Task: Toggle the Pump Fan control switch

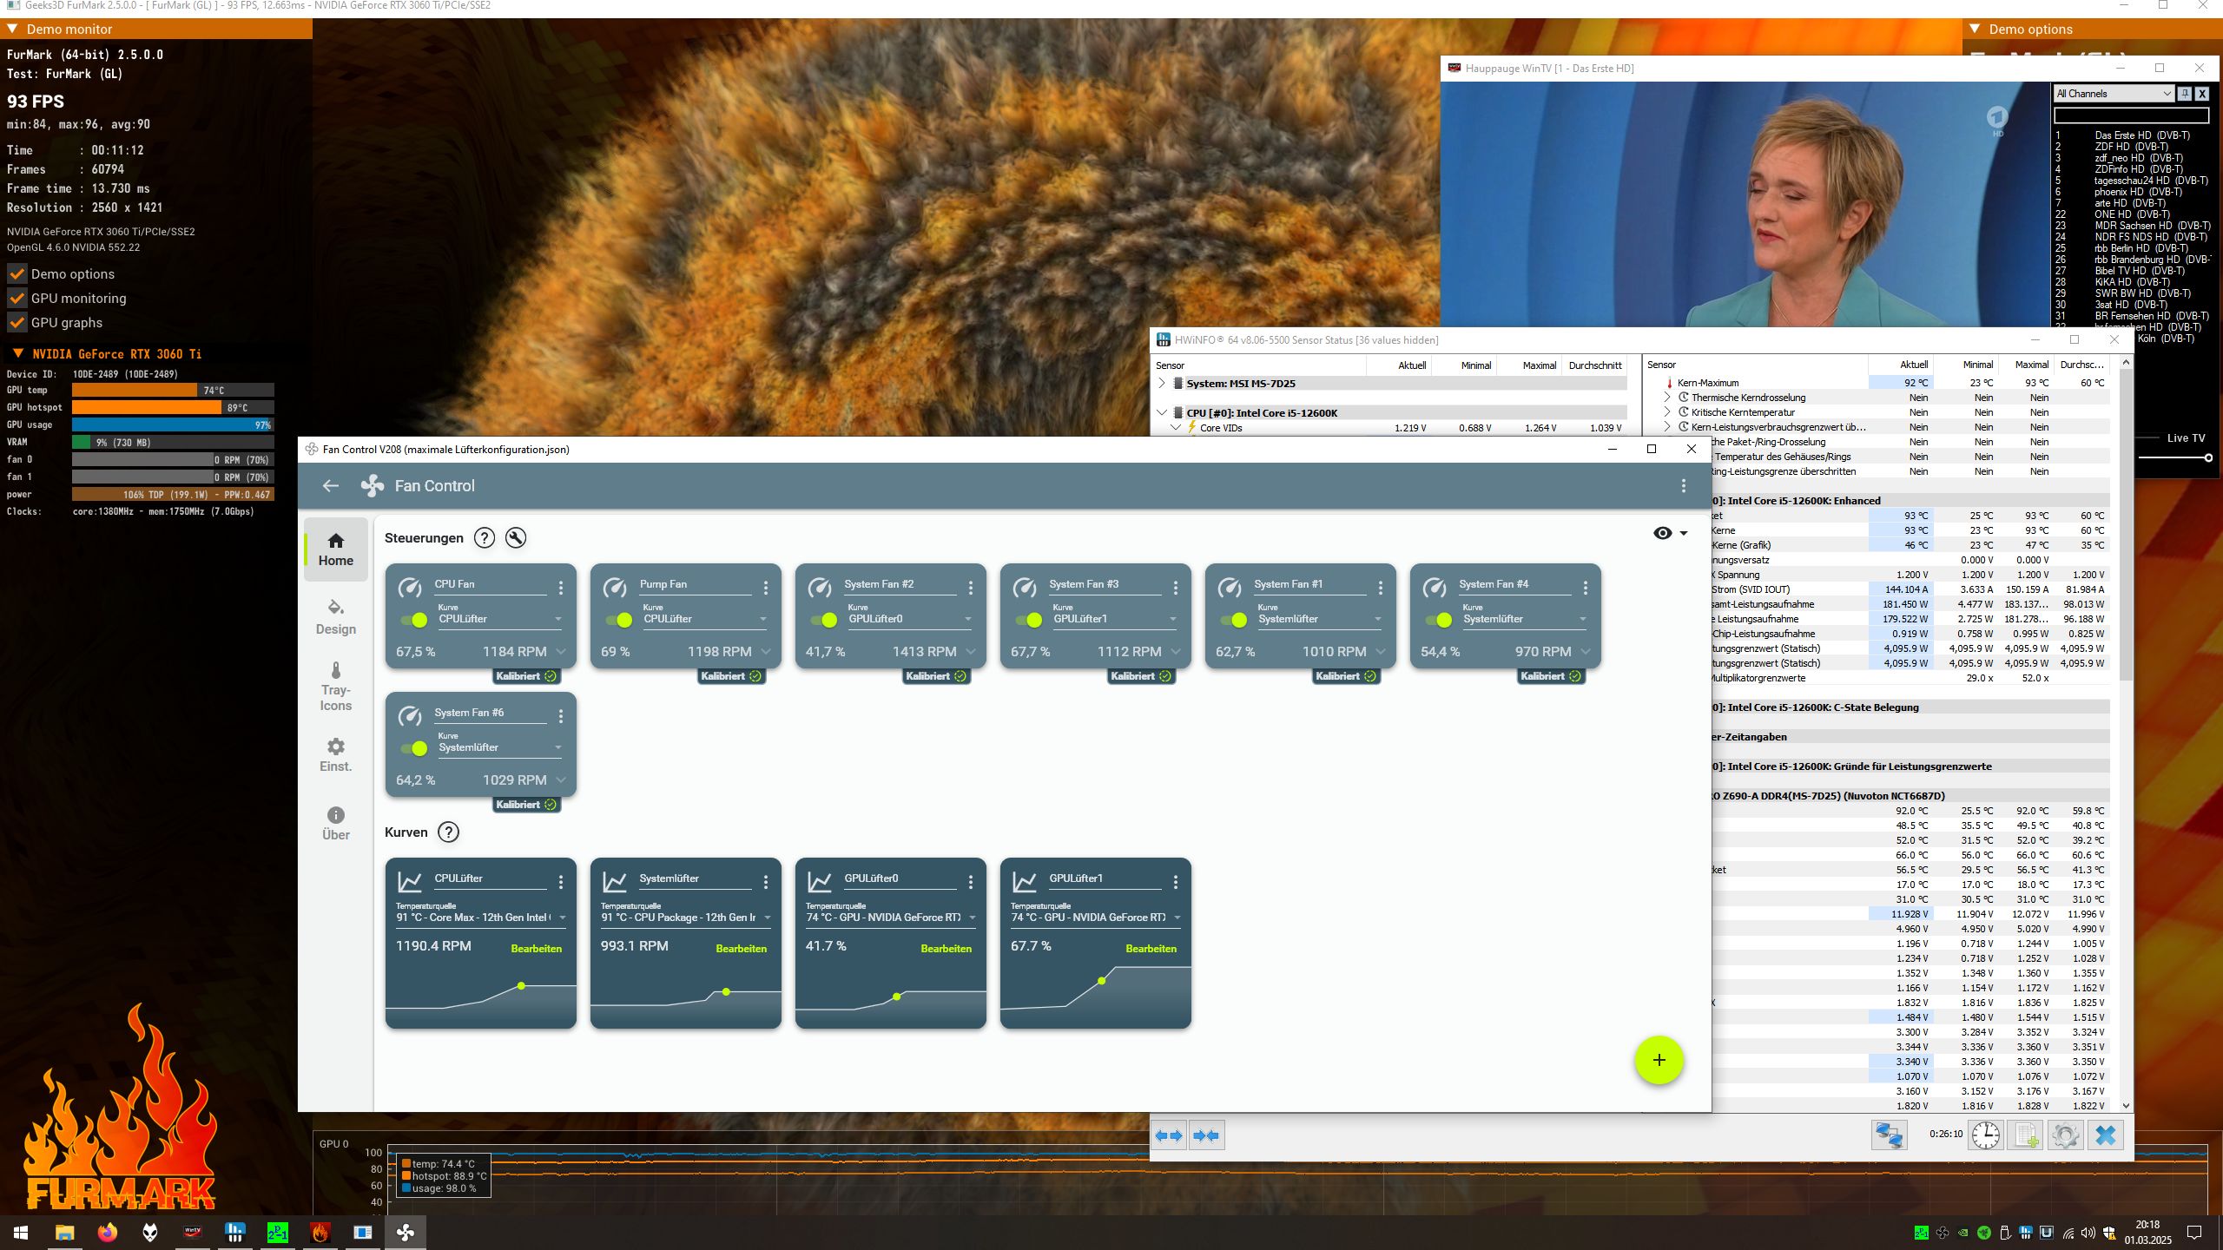Action: (x=619, y=620)
